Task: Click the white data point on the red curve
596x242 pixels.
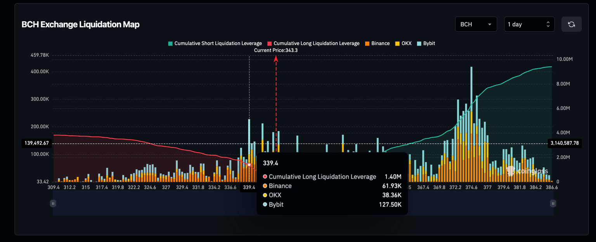Action: (x=248, y=164)
